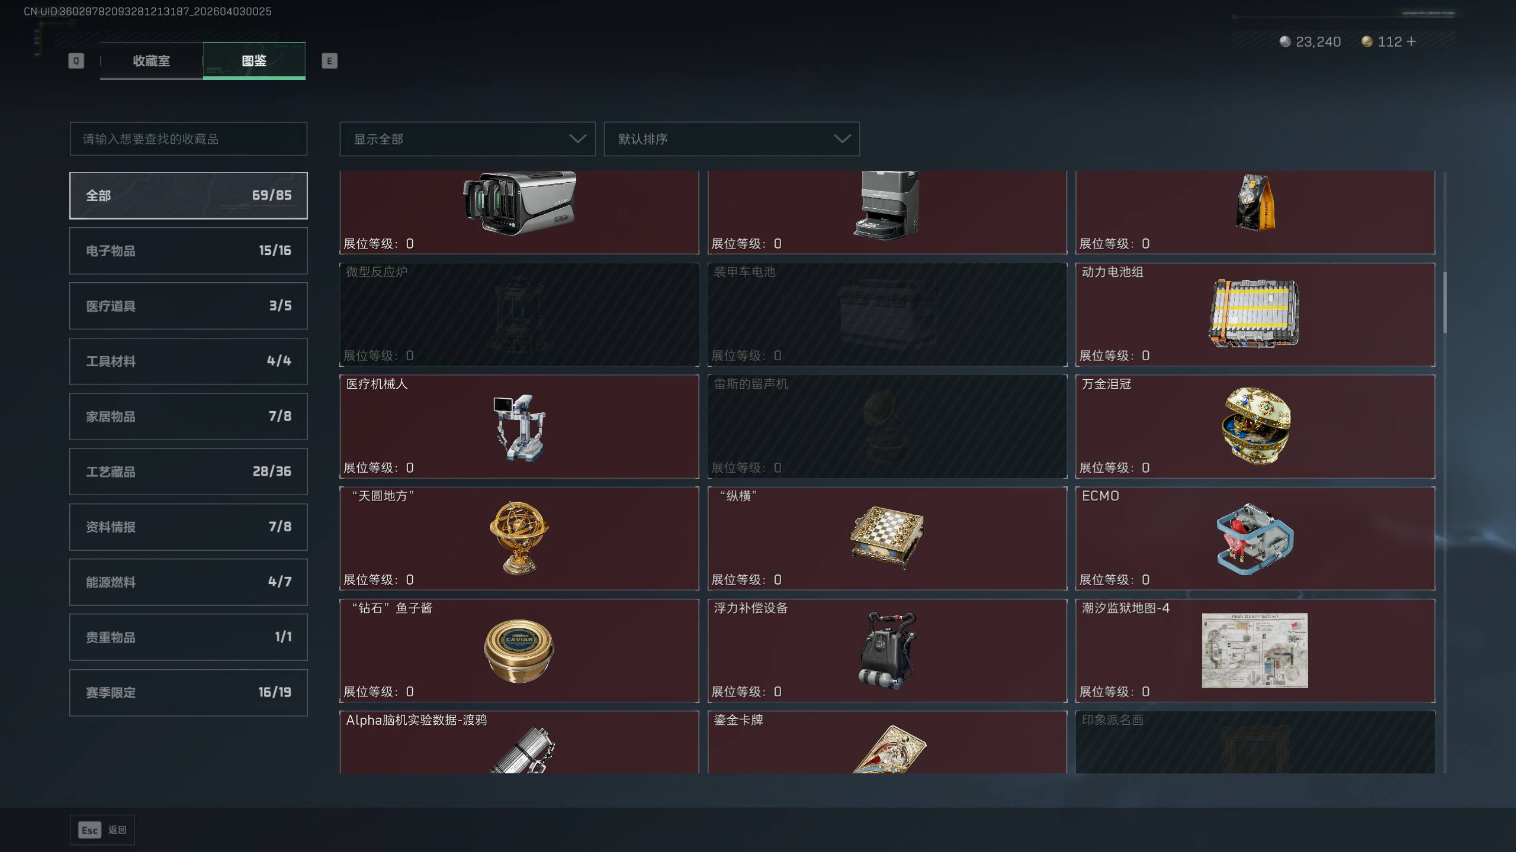Filter by 工艺藏品 category

(x=188, y=472)
